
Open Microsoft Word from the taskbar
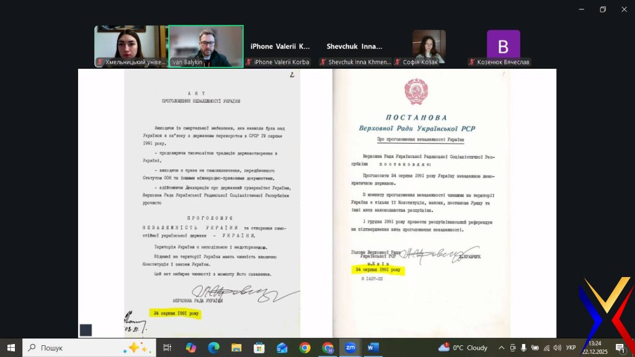coord(373,348)
